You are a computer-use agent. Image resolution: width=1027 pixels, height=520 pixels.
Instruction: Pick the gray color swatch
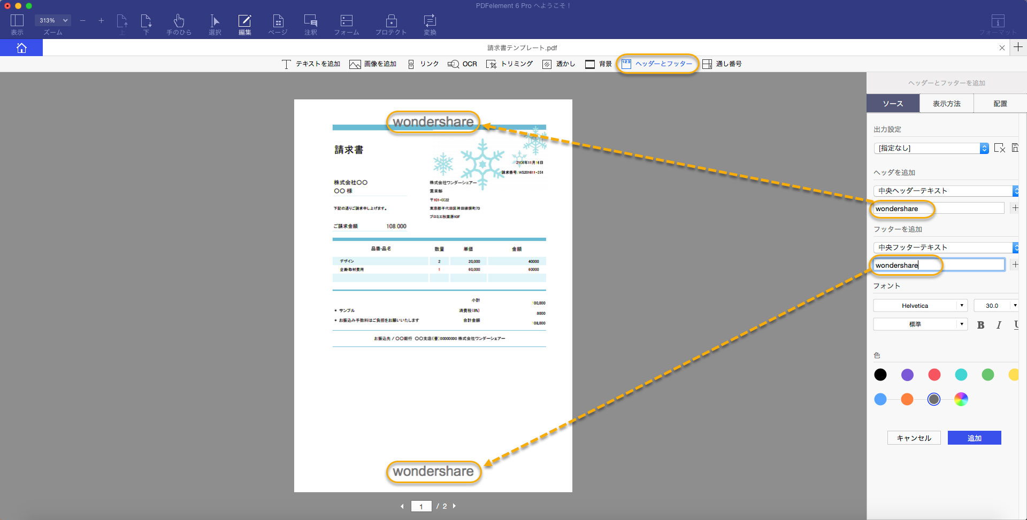point(934,399)
